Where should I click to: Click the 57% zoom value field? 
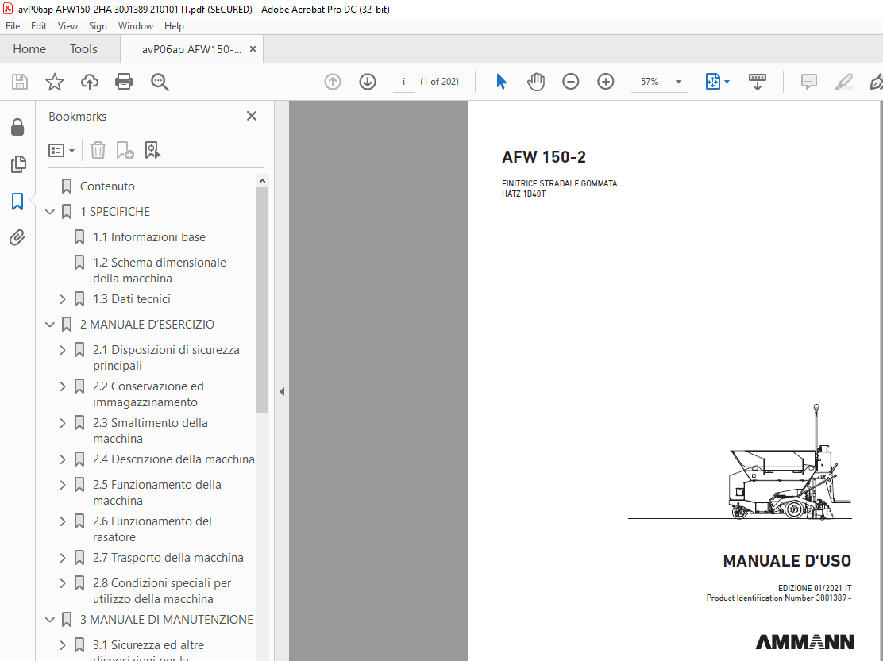point(650,82)
